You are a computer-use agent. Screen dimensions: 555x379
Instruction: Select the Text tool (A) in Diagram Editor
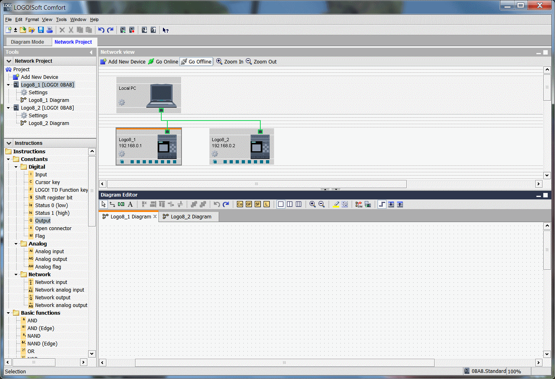pyautogui.click(x=130, y=204)
